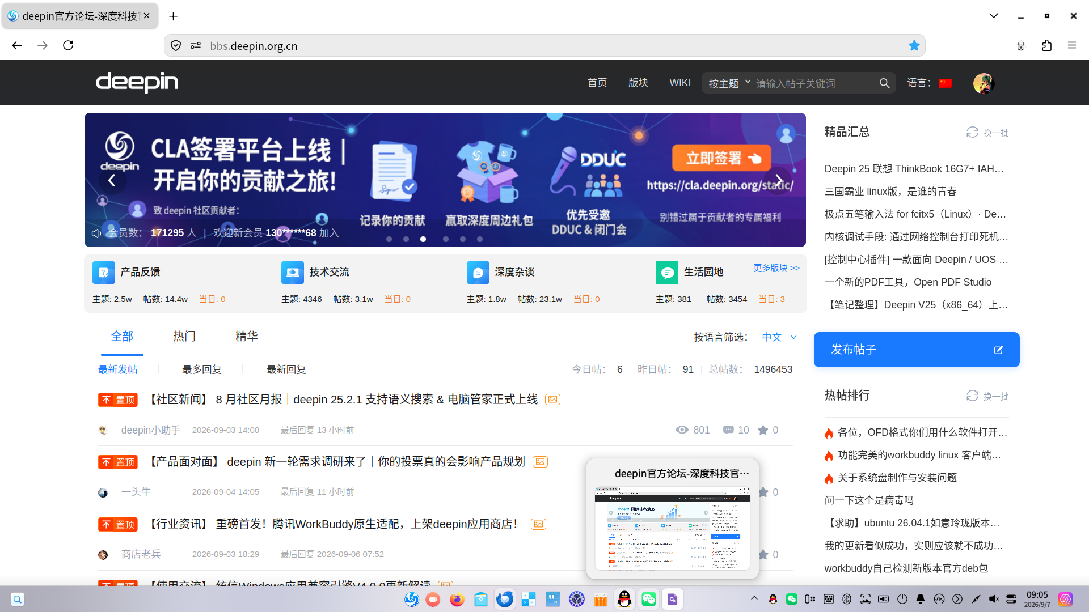The width and height of the screenshot is (1089, 612).
Task: Click the 产品反馈 board icon
Action: pyautogui.click(x=104, y=273)
